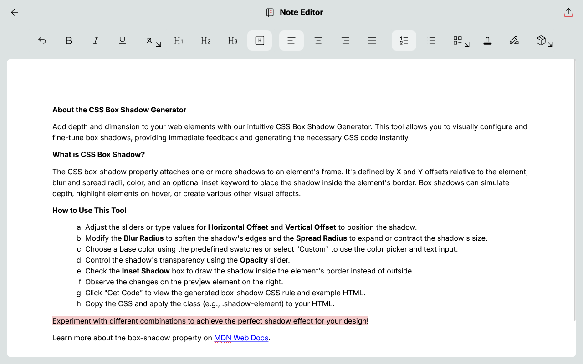Image resolution: width=583 pixels, height=364 pixels.
Task: Select the highlighter pen tool
Action: [x=514, y=40]
